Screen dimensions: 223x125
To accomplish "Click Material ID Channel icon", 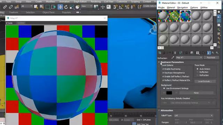I will [198, 53].
